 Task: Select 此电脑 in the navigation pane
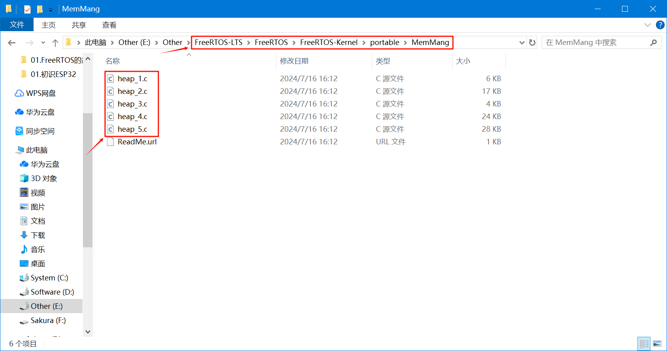32,150
